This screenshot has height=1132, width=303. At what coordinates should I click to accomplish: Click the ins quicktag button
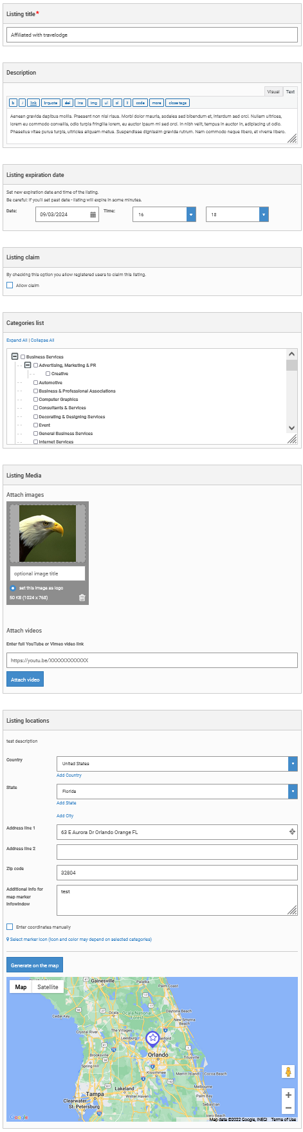[x=80, y=103]
